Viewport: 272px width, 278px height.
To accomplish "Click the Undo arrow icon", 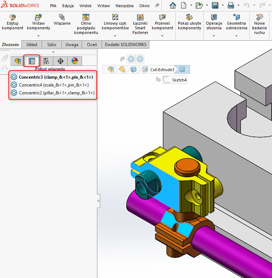I will [x=247, y=5].
